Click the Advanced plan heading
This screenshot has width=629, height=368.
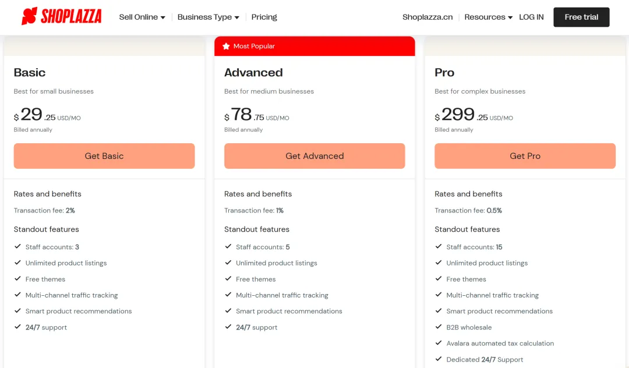(253, 73)
